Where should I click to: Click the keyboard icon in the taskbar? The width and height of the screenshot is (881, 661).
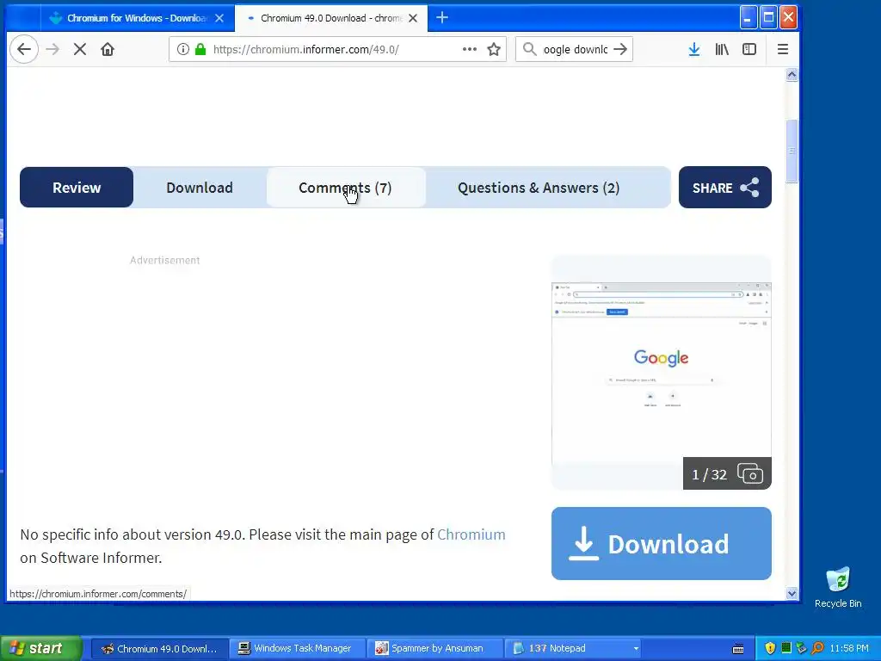coord(738,649)
